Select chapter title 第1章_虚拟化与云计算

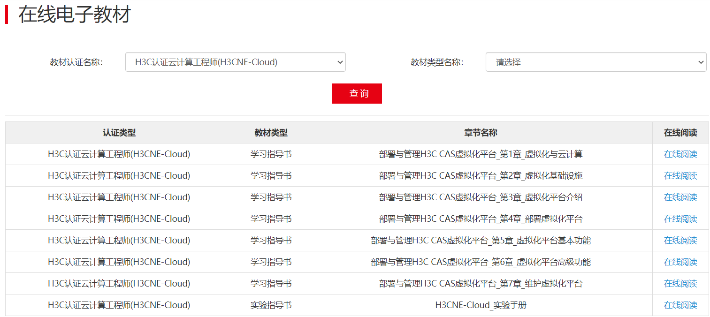coord(481,154)
